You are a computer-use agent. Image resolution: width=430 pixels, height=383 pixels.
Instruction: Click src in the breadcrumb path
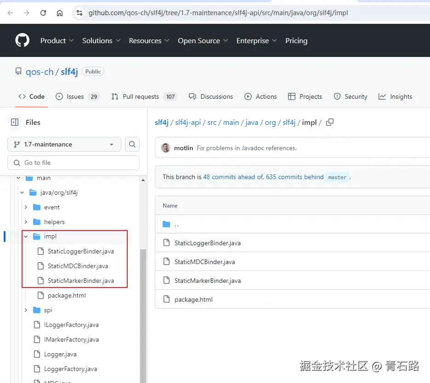[212, 123]
